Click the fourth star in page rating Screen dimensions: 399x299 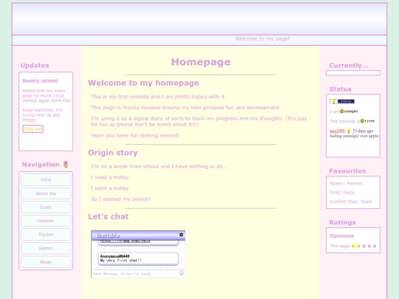tap(369, 246)
